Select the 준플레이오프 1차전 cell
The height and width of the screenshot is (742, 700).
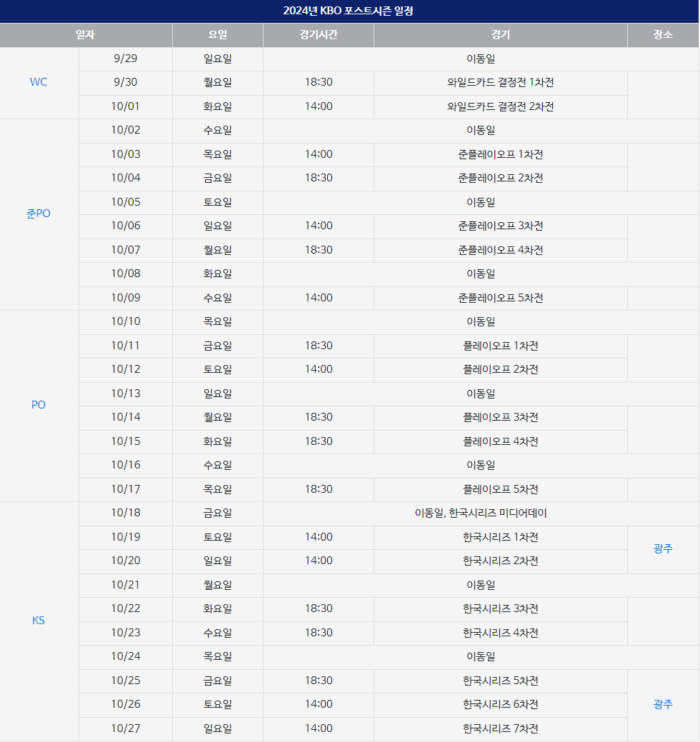pos(500,155)
